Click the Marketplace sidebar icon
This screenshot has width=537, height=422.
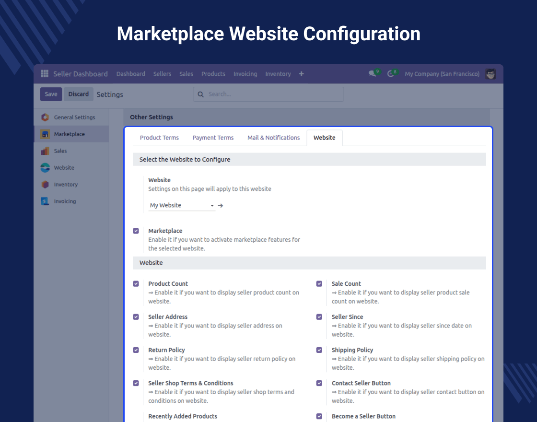coord(45,134)
